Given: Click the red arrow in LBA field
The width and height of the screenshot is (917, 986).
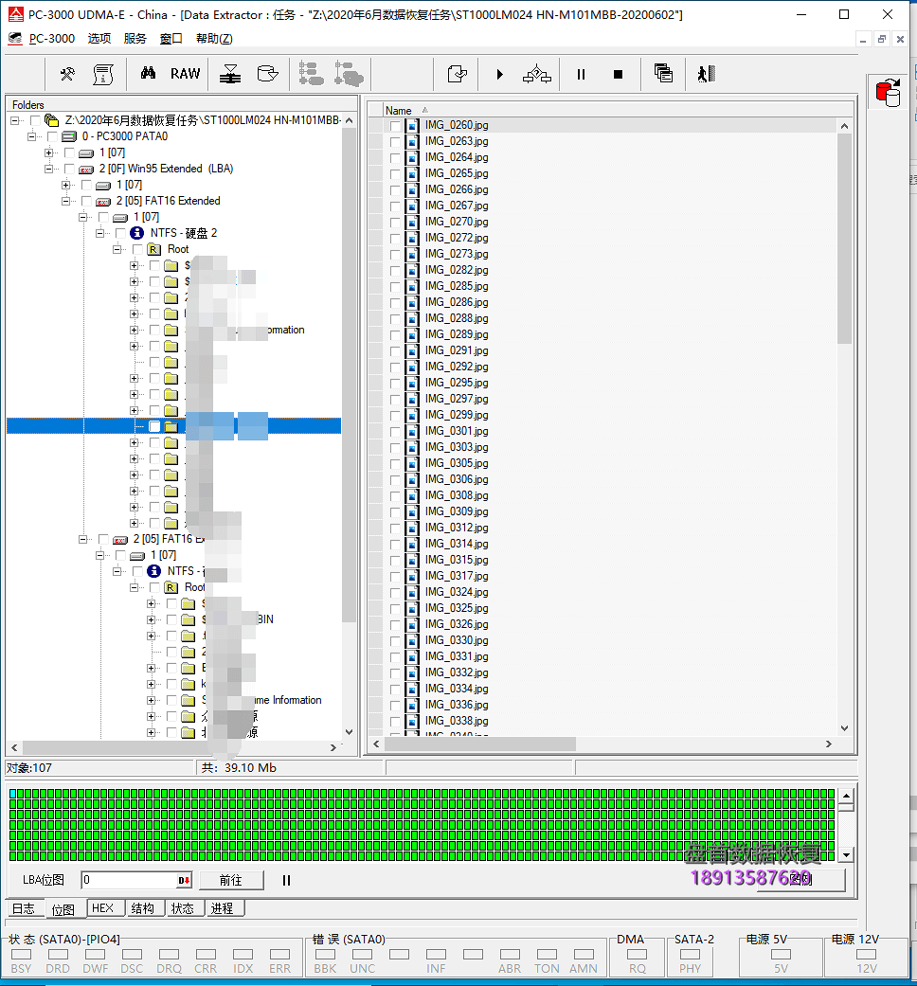Looking at the screenshot, I should point(184,880).
